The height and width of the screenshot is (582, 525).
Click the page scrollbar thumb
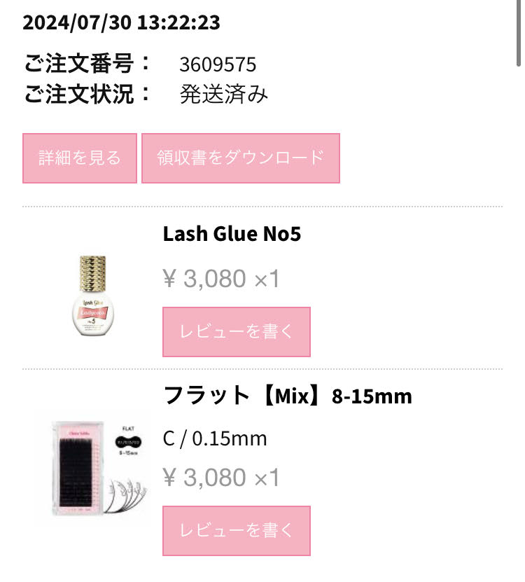(519, 34)
